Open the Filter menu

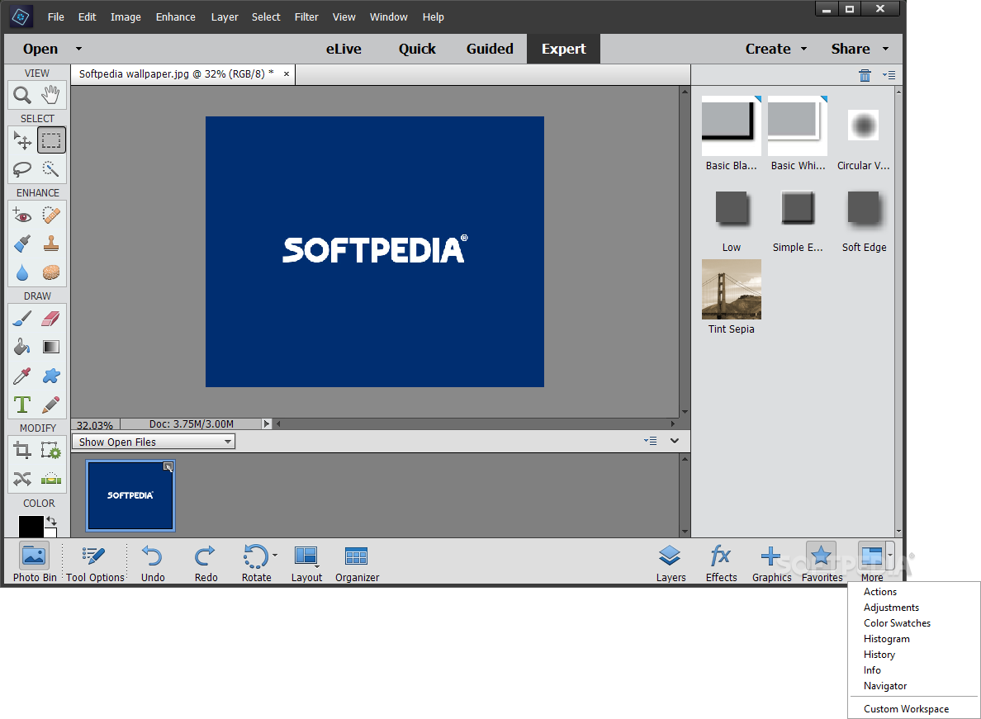(306, 17)
